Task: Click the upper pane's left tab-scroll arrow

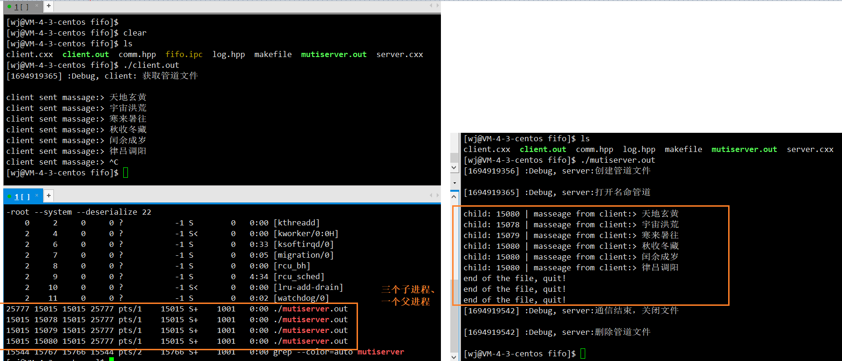Action: point(431,6)
